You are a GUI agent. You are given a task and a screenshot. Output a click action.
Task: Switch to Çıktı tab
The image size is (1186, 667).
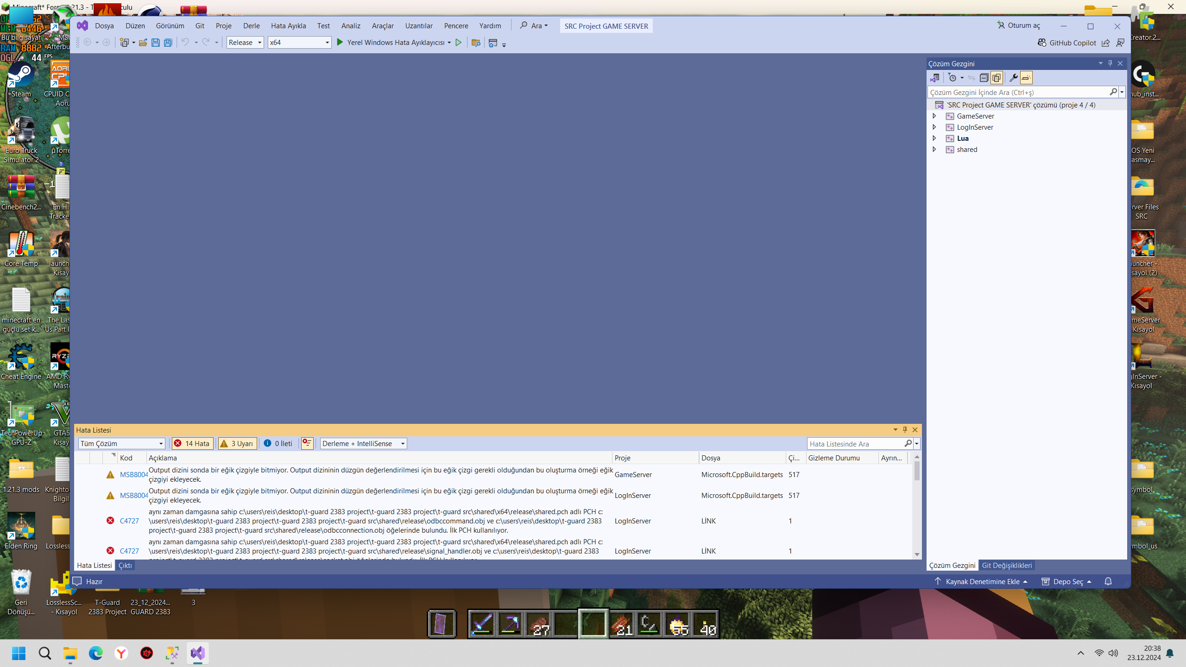(125, 565)
